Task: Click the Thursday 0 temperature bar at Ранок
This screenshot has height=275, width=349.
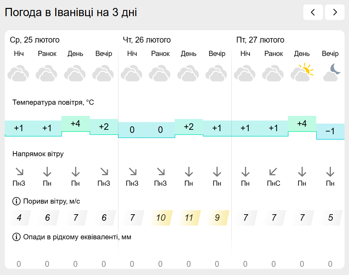Action: click(160, 130)
